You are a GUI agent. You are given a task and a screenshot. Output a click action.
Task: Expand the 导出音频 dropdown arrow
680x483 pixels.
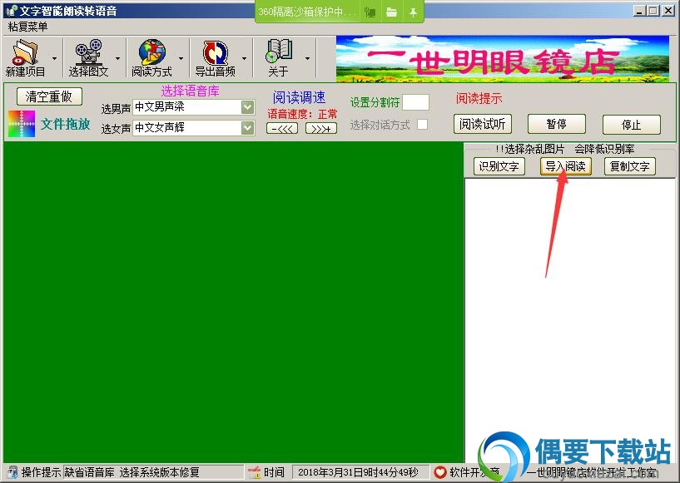244,58
